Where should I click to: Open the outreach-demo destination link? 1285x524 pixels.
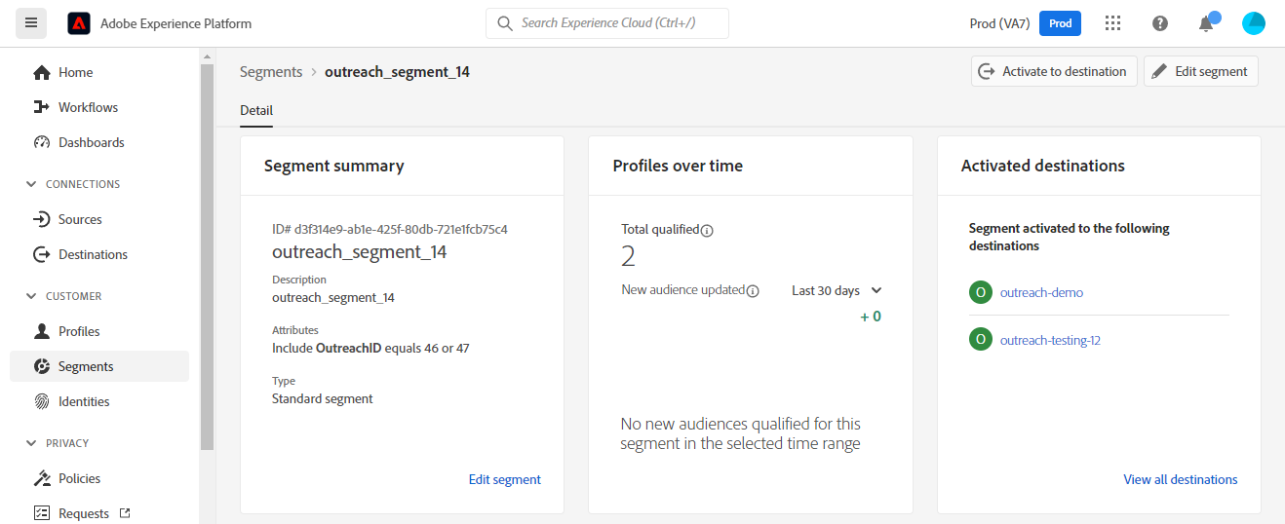click(1041, 292)
